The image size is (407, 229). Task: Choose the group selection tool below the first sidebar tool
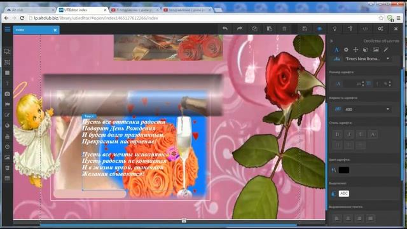7,62
